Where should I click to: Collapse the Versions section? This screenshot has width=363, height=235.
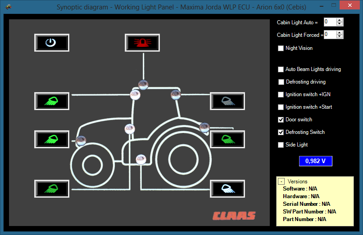pyautogui.click(x=281, y=182)
